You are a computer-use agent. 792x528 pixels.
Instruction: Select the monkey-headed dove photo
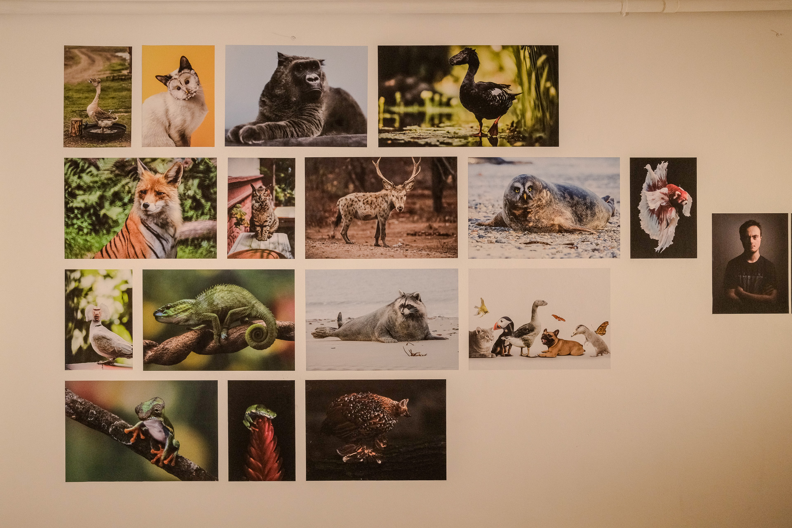point(99,319)
